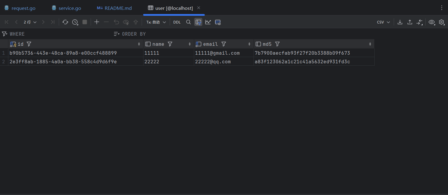Filter the email column
This screenshot has height=195, width=448.
223,44
